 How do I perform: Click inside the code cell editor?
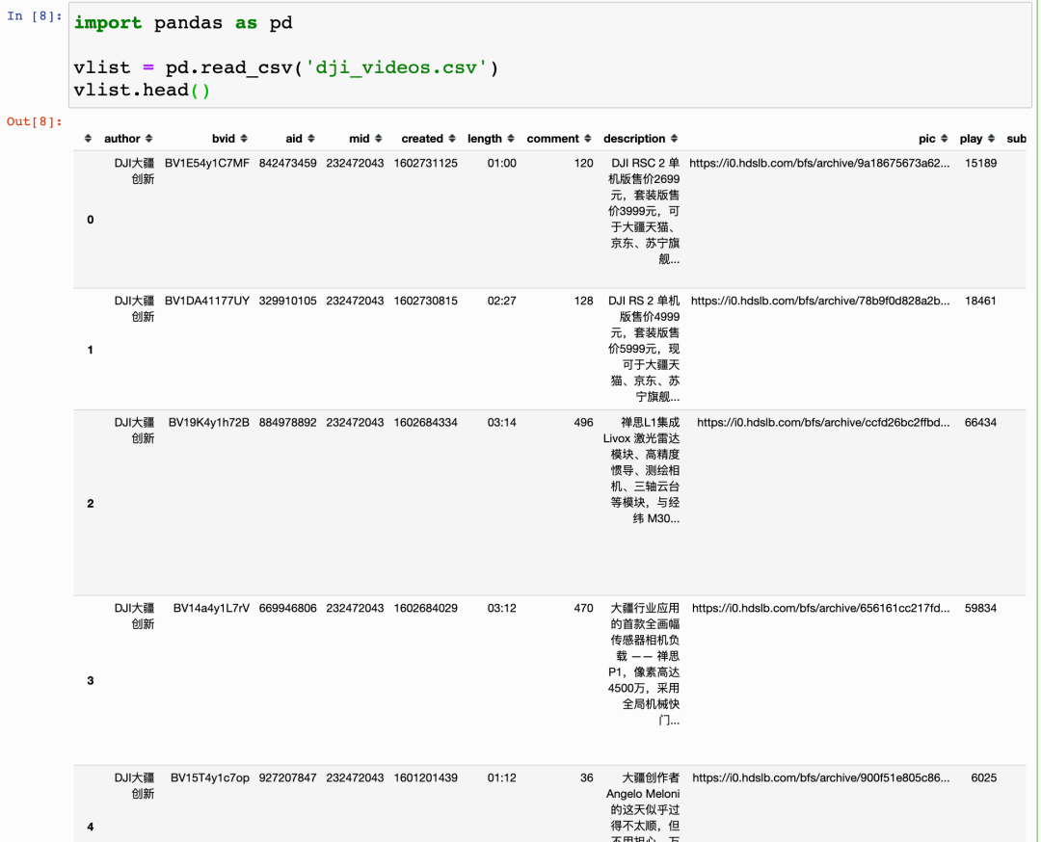click(549, 55)
